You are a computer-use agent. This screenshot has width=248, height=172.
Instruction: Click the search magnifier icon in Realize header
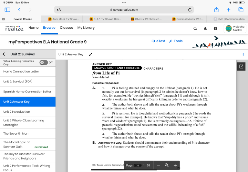(195, 28)
